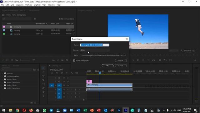
Task: Open Photoshop from the Windows taskbar
Action: [x=119, y=110]
